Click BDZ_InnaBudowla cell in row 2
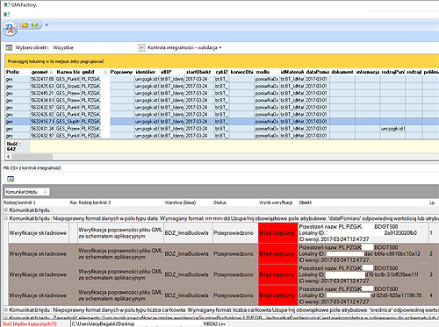The width and height of the screenshot is (439, 327). coord(187,254)
